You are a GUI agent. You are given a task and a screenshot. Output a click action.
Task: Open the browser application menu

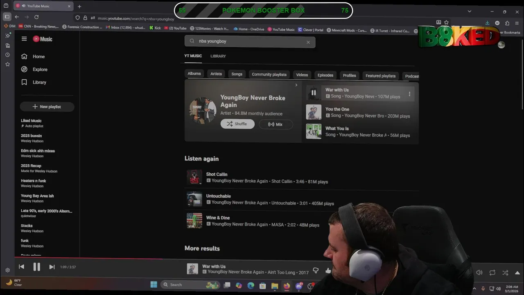(517, 23)
